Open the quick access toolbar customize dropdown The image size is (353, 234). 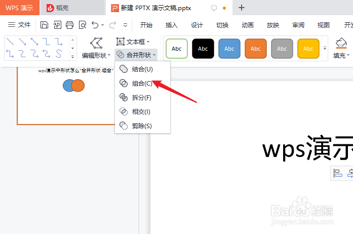point(126,25)
